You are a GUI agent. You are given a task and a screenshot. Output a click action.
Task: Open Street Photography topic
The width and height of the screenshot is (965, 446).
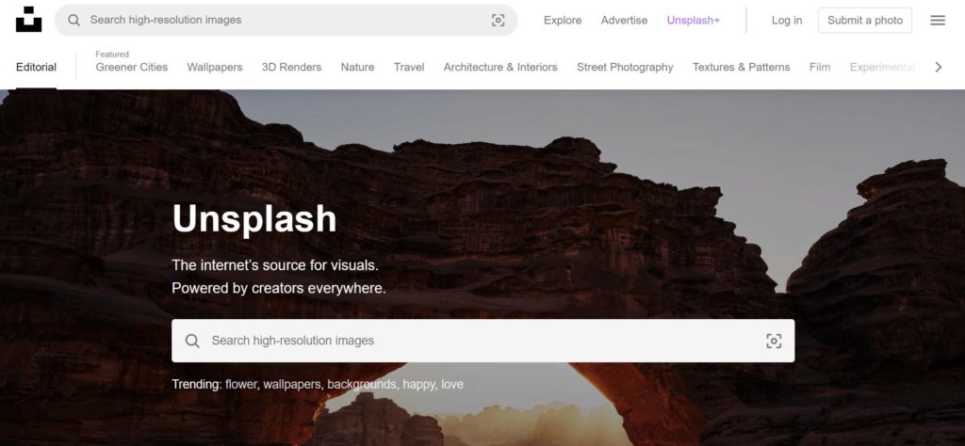(x=625, y=67)
